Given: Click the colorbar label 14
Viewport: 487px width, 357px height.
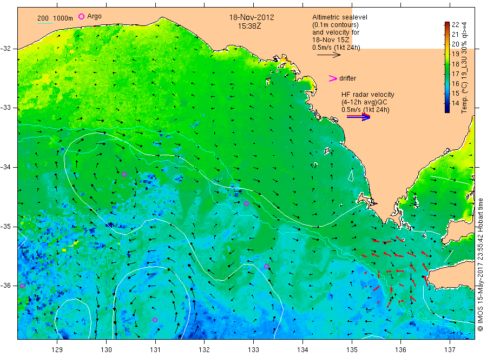Looking at the screenshot, I should 455,103.
